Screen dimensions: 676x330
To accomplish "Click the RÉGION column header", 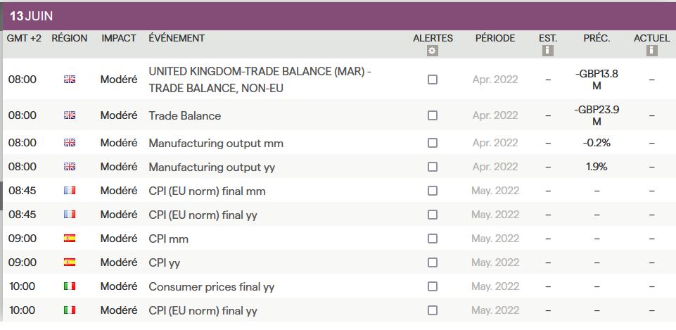I will coord(70,38).
